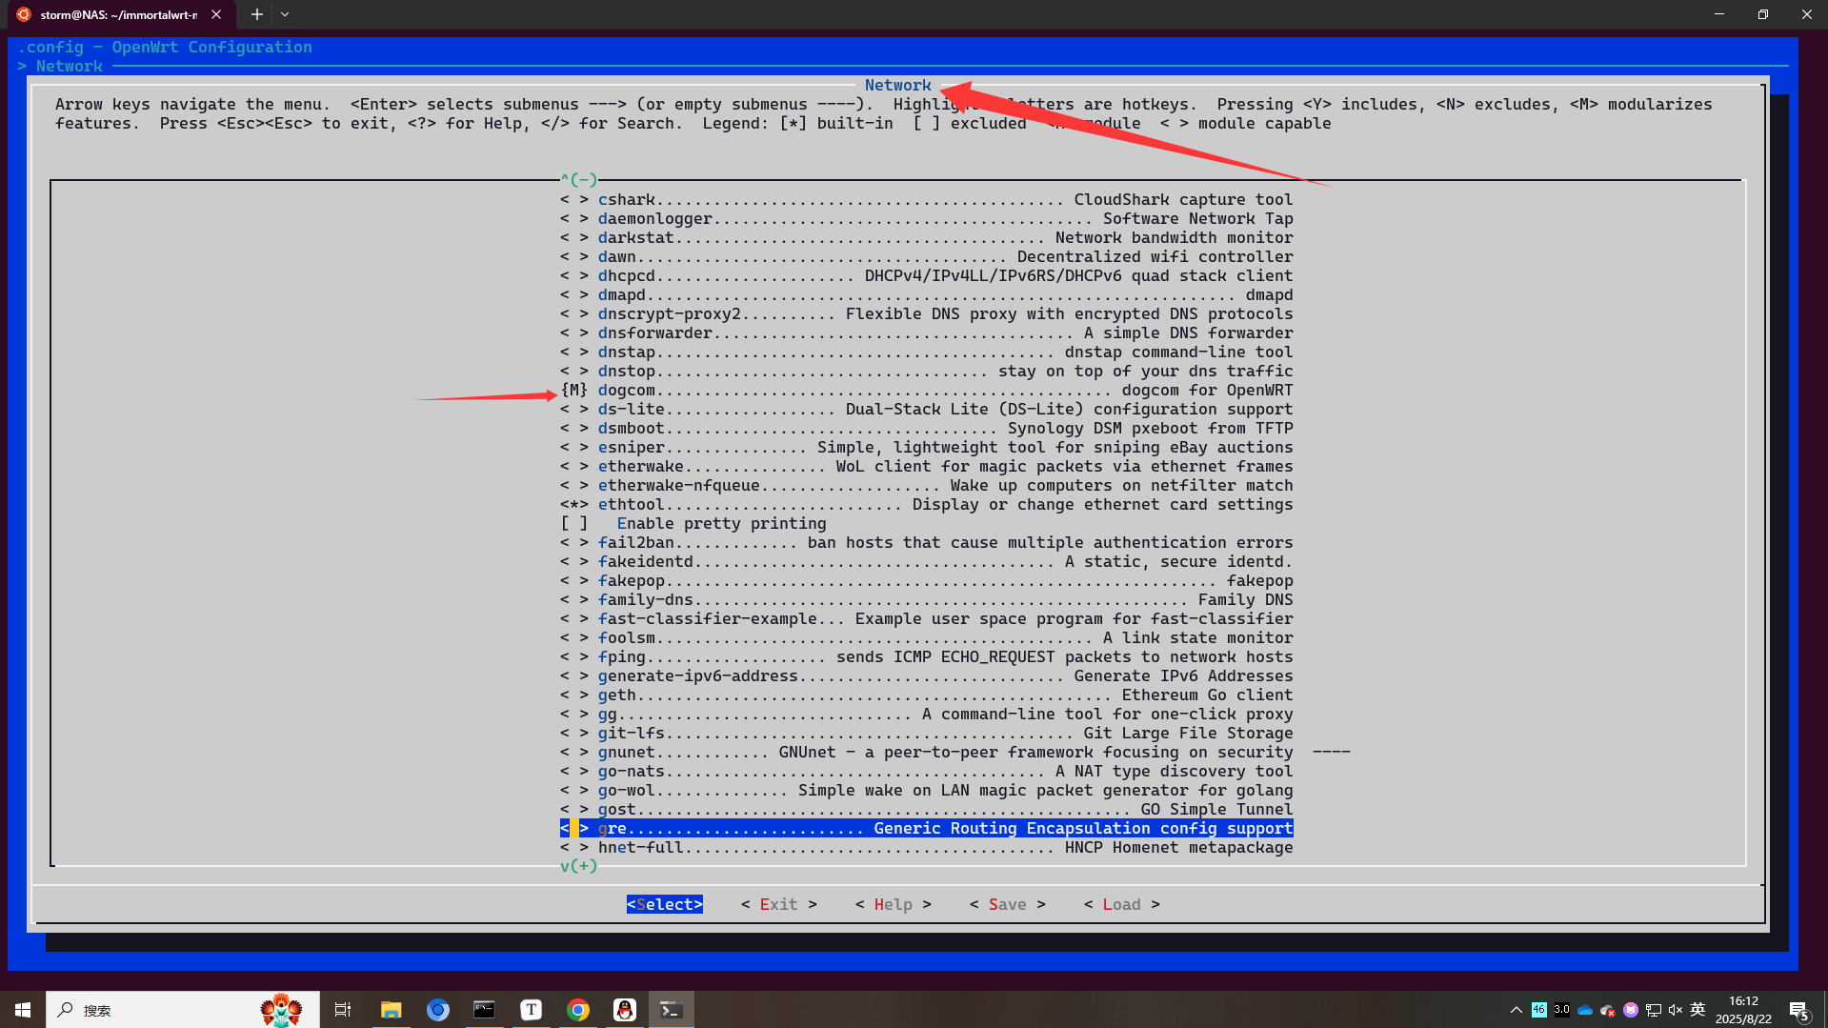Open a new terminal tab with plus
This screenshot has width=1828, height=1028.
click(256, 14)
